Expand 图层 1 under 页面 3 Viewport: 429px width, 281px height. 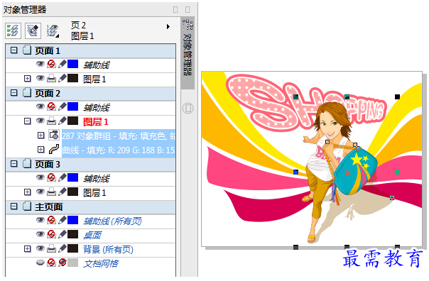tap(28, 192)
